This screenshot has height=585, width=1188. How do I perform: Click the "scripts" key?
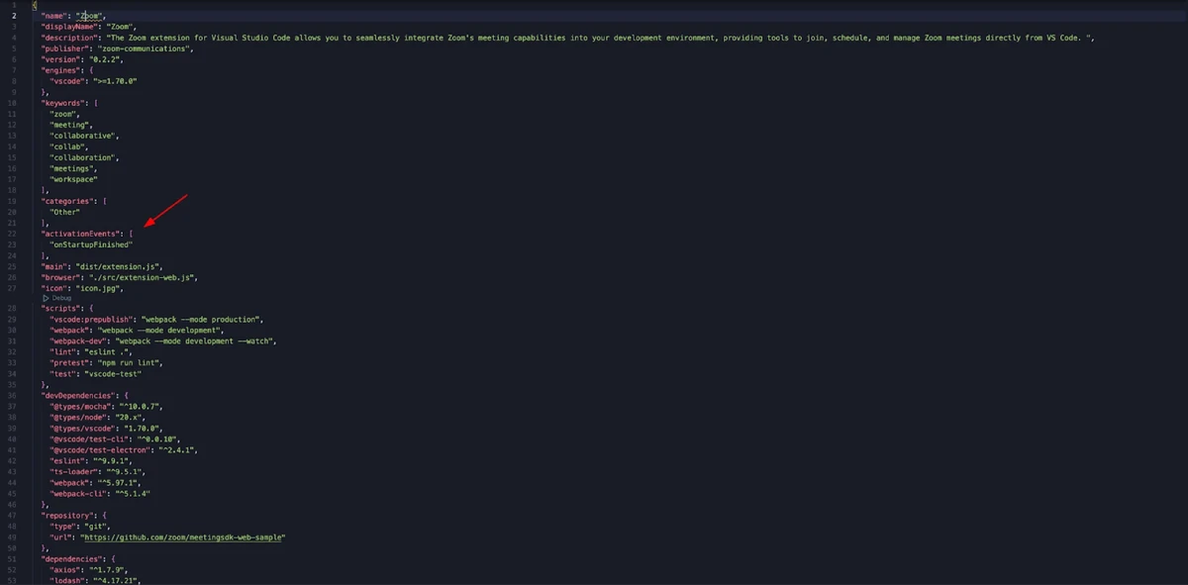[60, 309]
